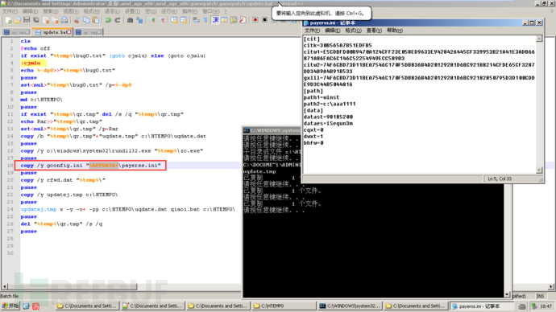This screenshot has height=312, width=556.
Task: Open 格式(O) menu in payerss.ini Notepad
Action: click(x=353, y=31)
